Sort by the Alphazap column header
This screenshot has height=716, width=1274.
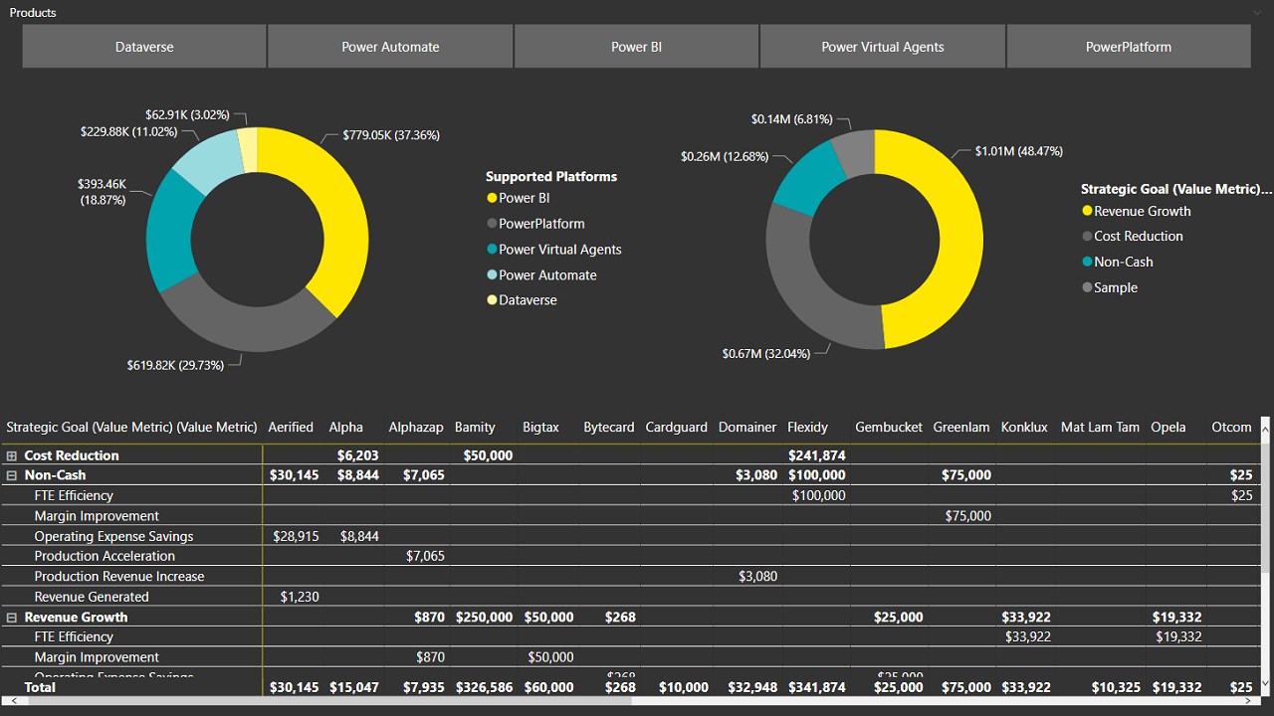coord(416,427)
